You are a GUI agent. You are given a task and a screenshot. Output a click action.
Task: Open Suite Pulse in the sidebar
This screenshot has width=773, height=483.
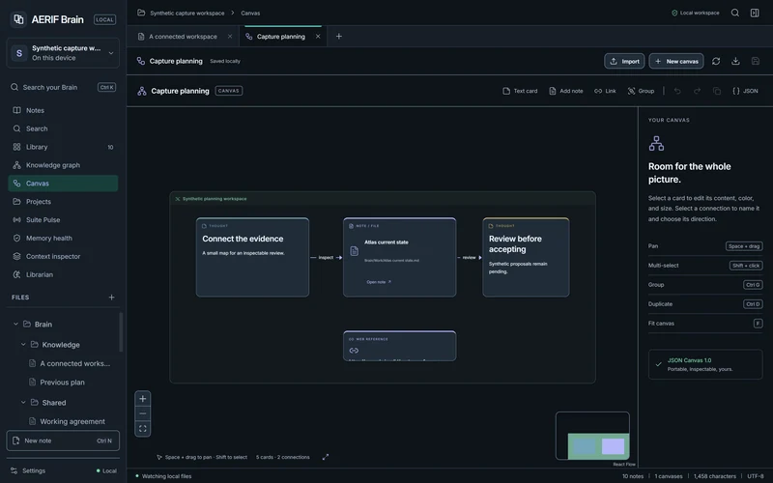63,220
